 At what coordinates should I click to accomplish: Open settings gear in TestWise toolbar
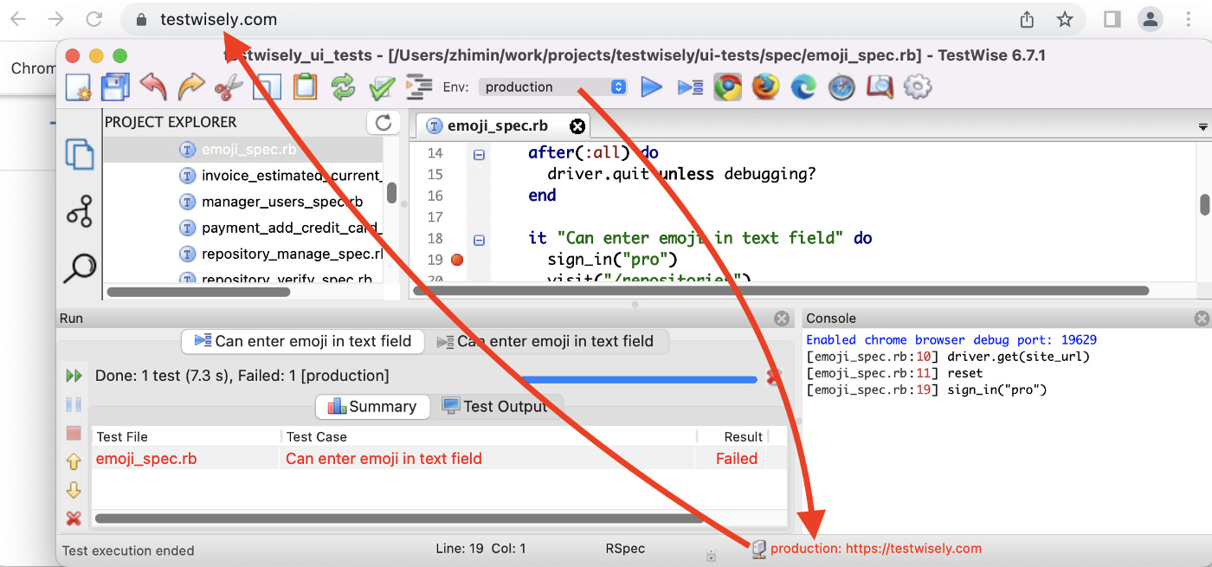tap(918, 87)
